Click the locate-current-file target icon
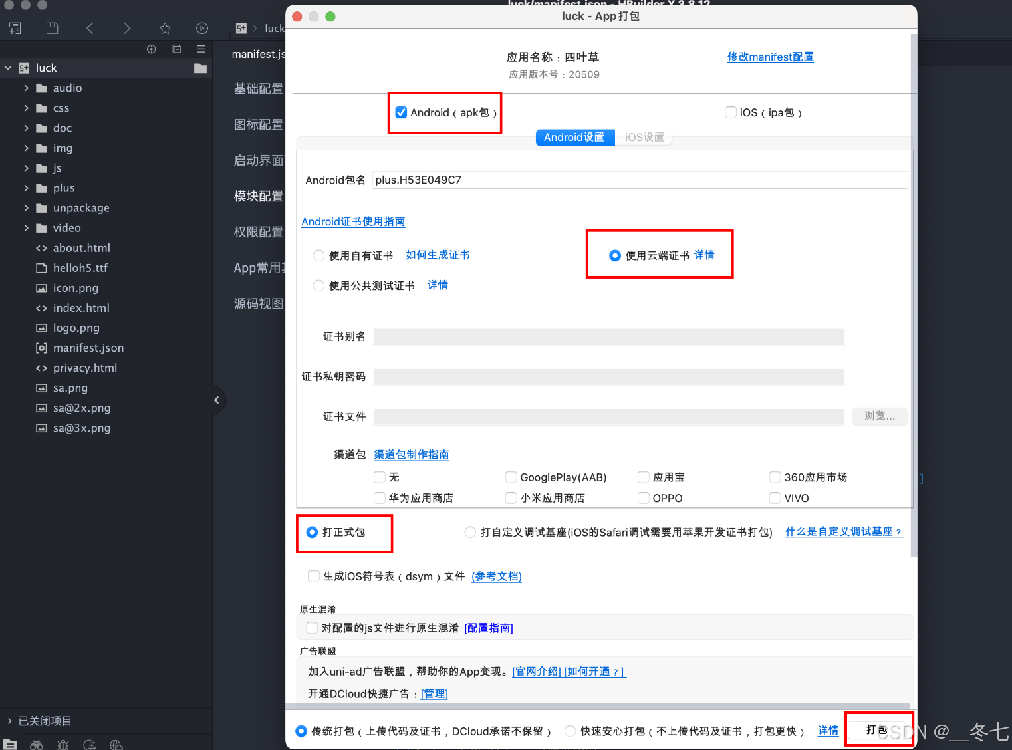Viewport: 1012px width, 750px height. point(152,49)
